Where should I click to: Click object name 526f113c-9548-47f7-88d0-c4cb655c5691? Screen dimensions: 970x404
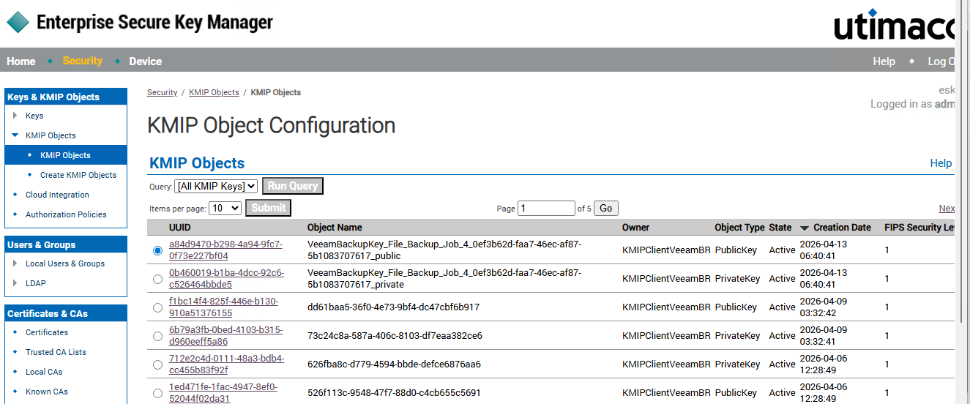[394, 393]
